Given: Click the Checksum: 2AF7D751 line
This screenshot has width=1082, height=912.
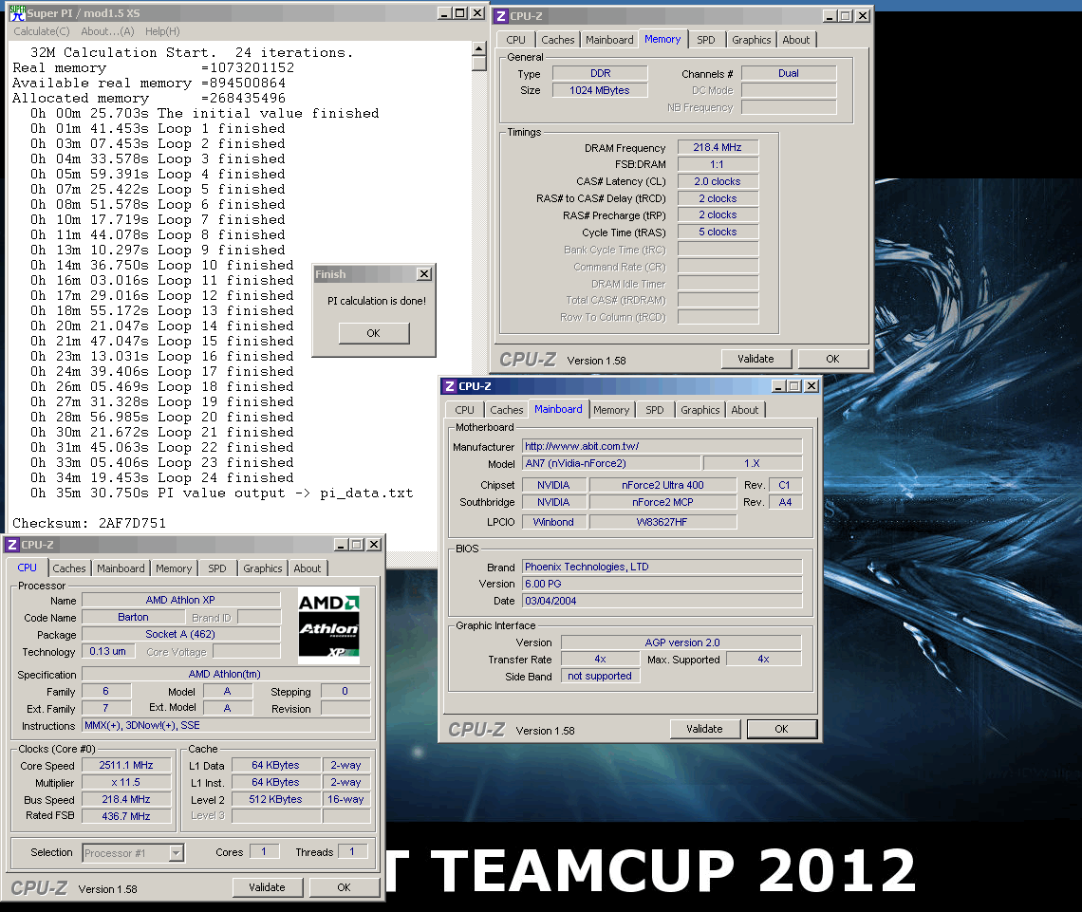Looking at the screenshot, I should pos(89,523).
